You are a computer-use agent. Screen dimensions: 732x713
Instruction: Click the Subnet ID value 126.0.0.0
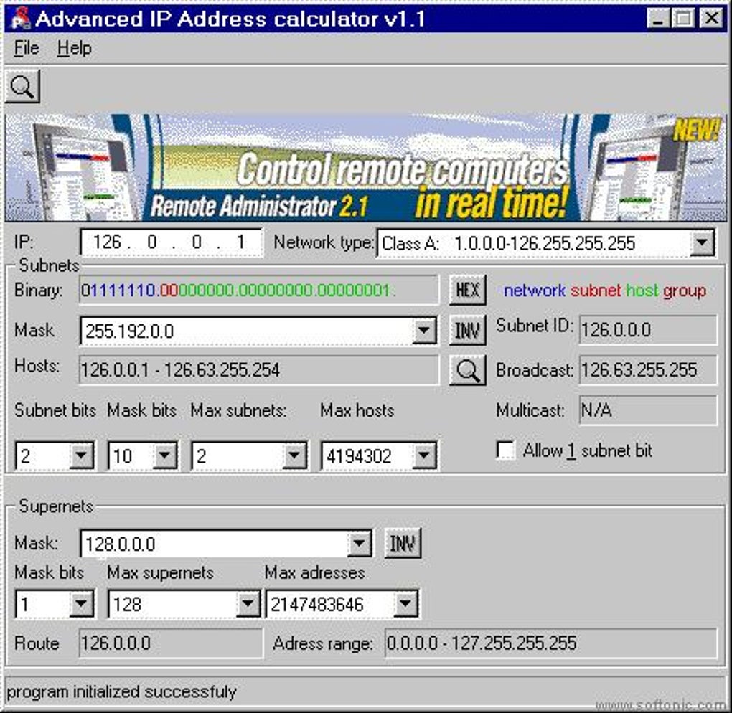[x=648, y=330]
